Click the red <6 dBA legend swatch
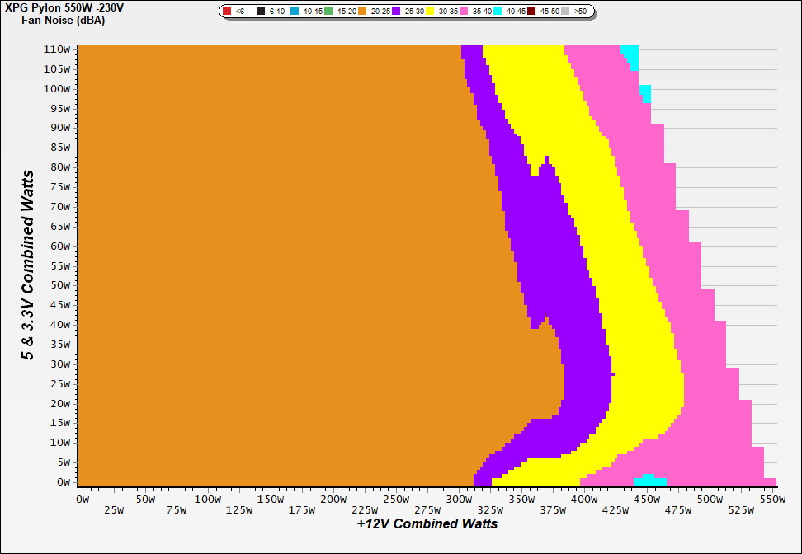The height and width of the screenshot is (554, 802). pos(227,12)
